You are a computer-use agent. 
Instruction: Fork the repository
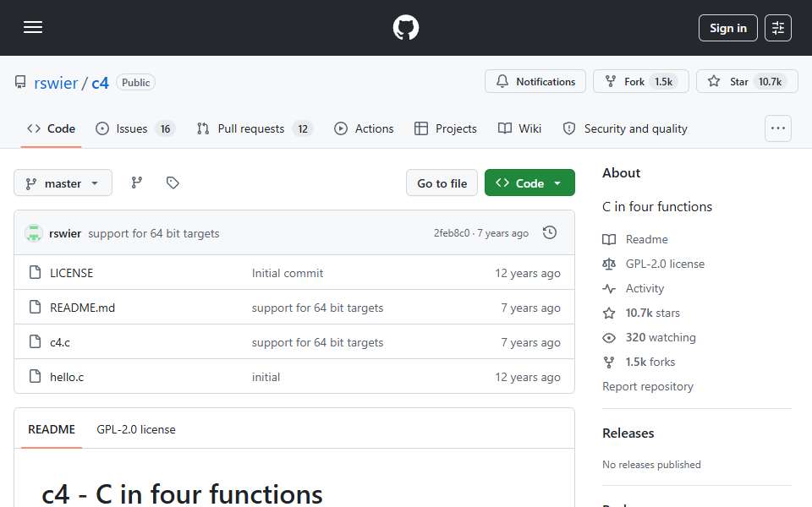tap(640, 82)
